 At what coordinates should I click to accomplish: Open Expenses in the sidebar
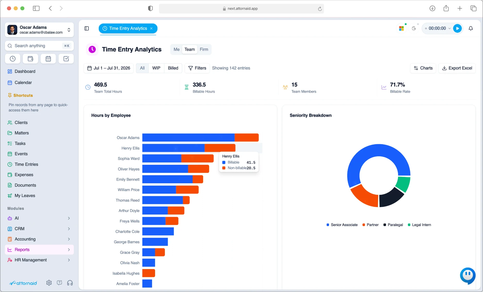(39, 175)
